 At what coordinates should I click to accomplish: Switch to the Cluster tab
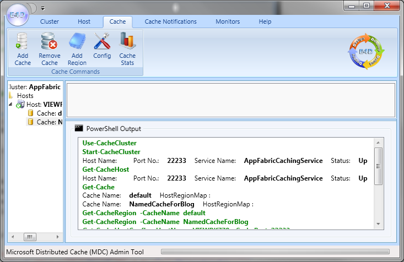coord(50,22)
